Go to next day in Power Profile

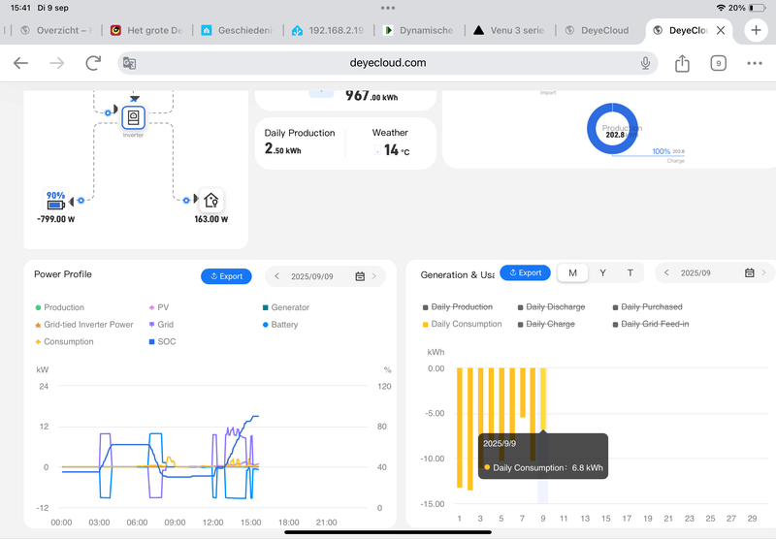click(374, 276)
